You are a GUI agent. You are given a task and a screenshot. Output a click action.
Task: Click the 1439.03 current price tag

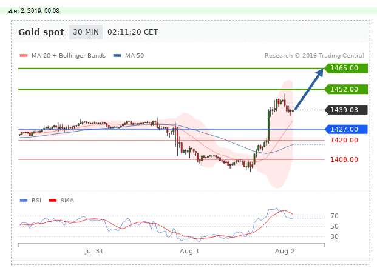pyautogui.click(x=346, y=110)
